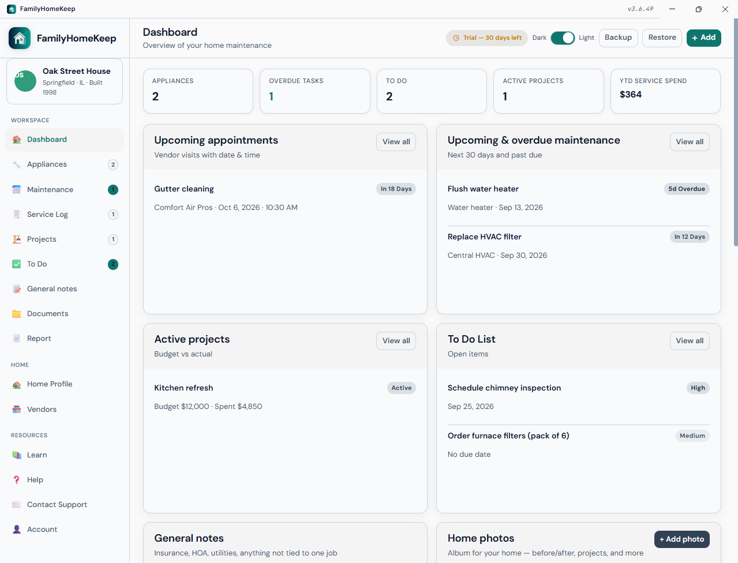Click Order furnace filters (pack of 6)
738x563 pixels.
[x=579, y=445]
